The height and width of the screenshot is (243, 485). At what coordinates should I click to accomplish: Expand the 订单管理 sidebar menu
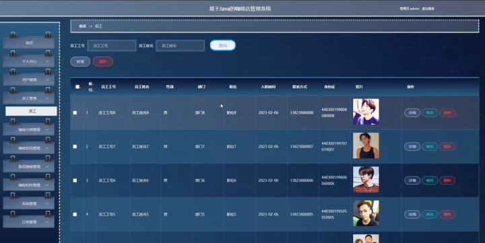29,222
